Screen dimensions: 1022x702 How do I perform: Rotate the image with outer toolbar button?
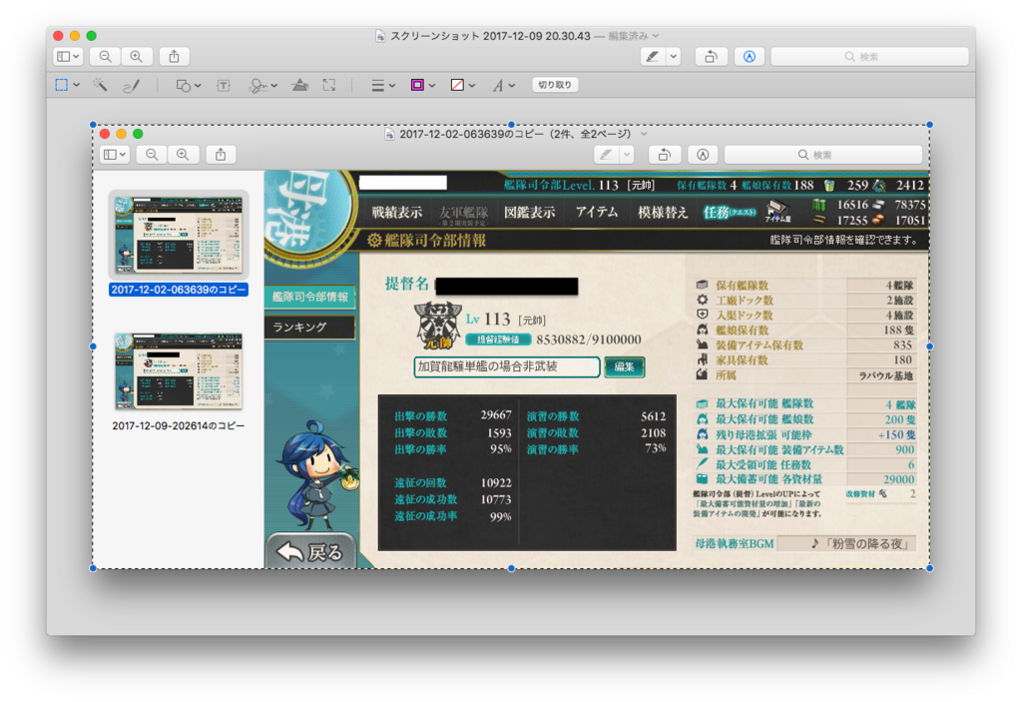[x=711, y=57]
